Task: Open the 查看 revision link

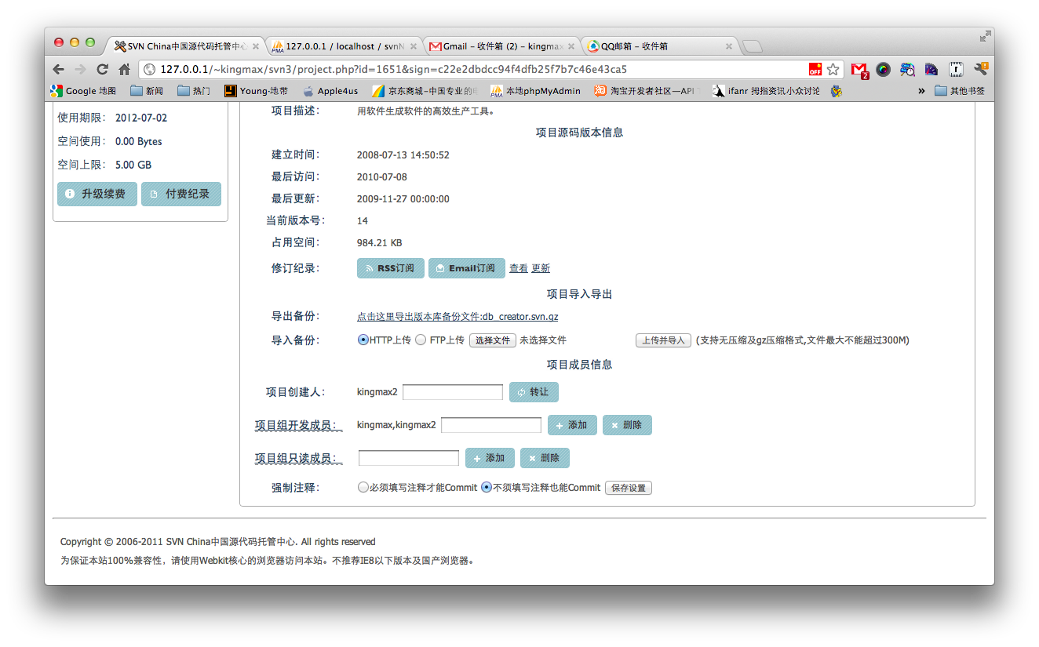Action: (x=519, y=268)
